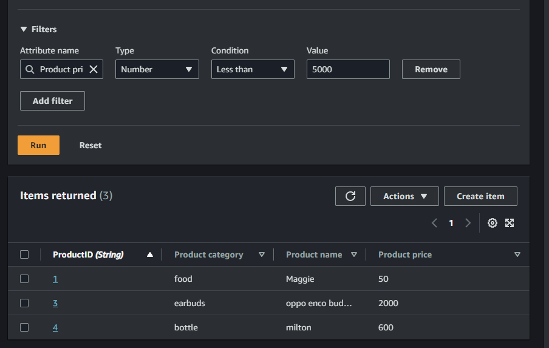The height and width of the screenshot is (348, 549).
Task: Open the Actions menu
Action: pos(404,196)
